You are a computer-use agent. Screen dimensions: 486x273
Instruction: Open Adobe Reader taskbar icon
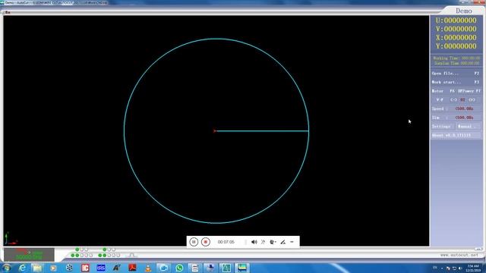pos(132,268)
